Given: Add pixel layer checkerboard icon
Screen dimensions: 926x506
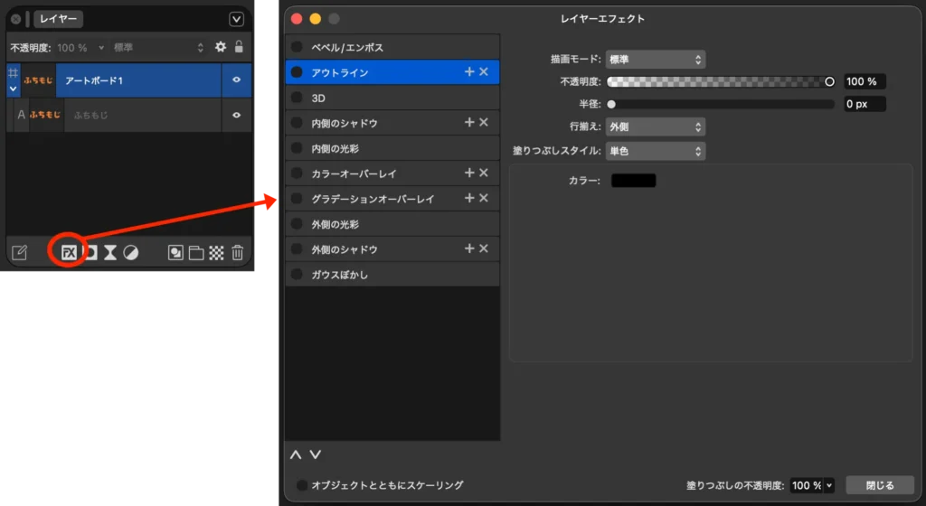Looking at the screenshot, I should (217, 252).
